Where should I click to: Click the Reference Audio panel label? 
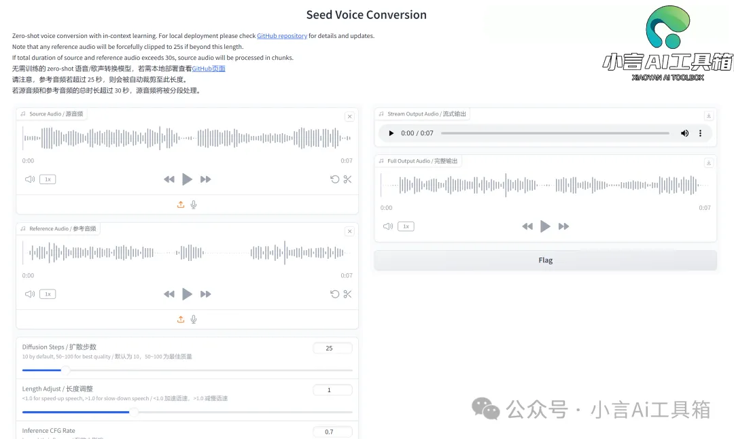click(58, 228)
